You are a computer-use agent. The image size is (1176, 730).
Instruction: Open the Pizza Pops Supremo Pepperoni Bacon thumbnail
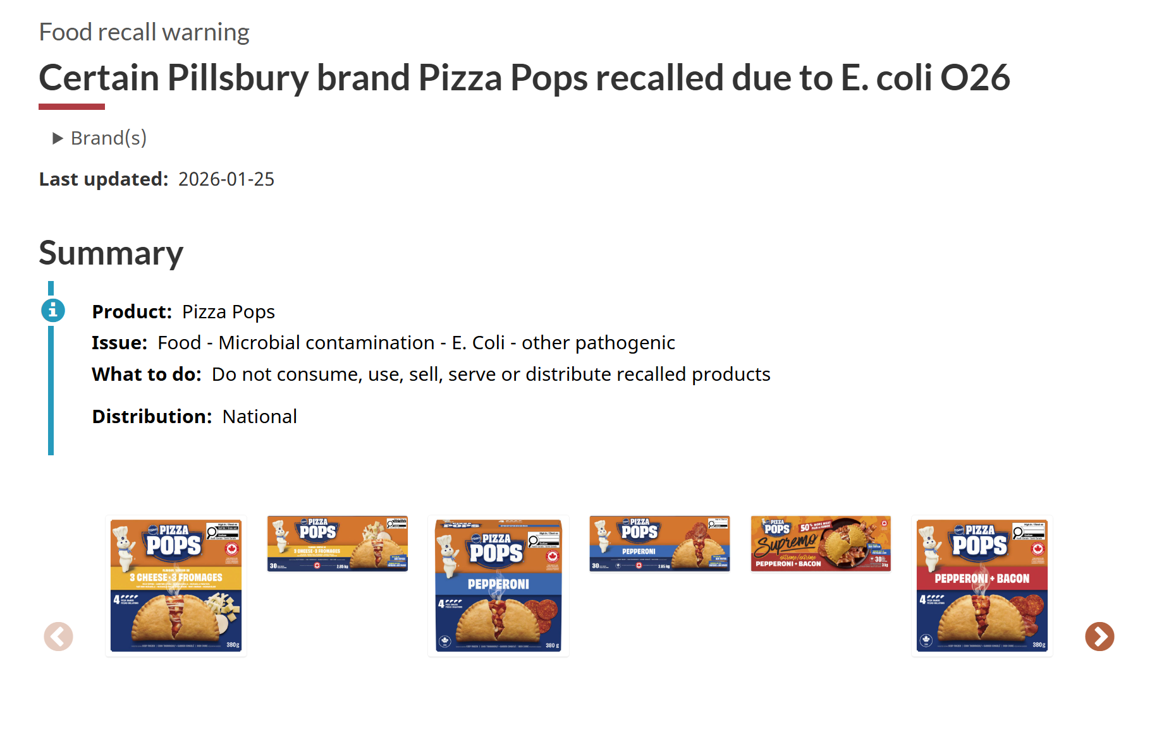point(820,544)
